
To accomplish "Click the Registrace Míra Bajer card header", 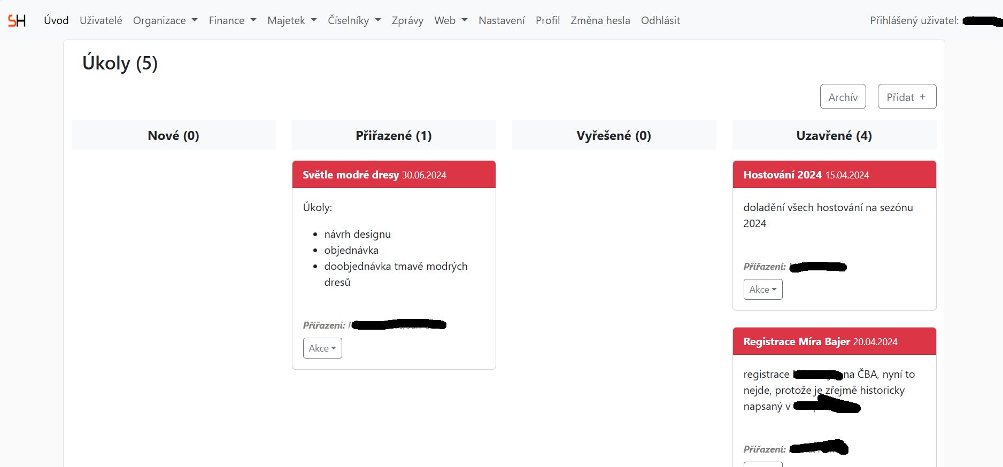I will [834, 341].
